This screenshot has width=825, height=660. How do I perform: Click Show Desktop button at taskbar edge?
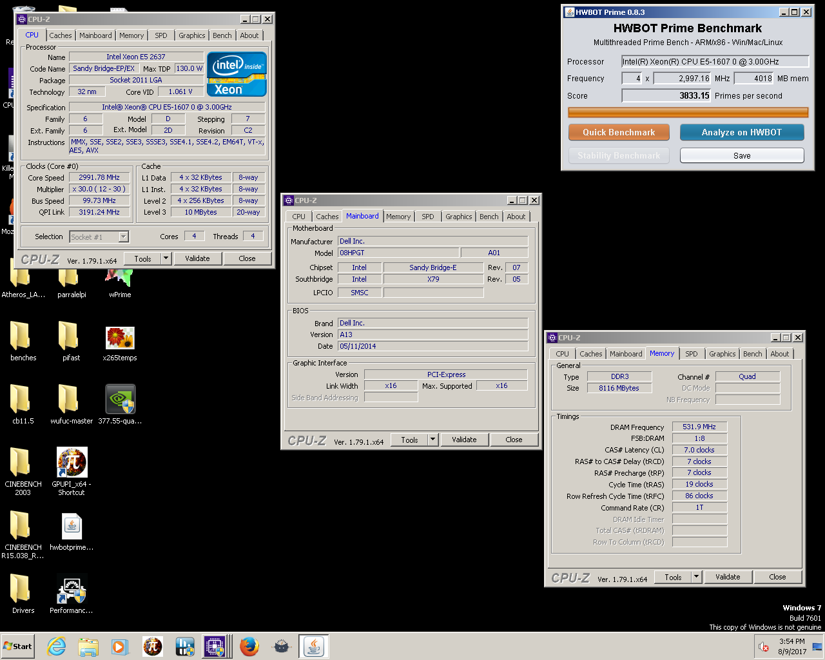[x=817, y=646]
